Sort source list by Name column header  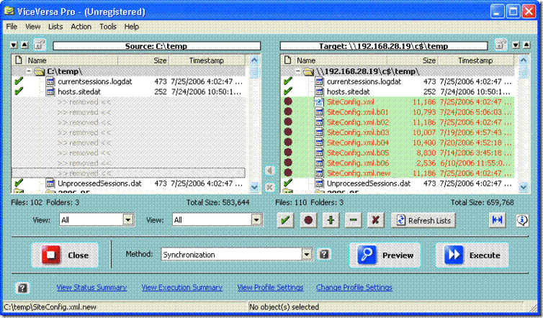[x=72, y=60]
